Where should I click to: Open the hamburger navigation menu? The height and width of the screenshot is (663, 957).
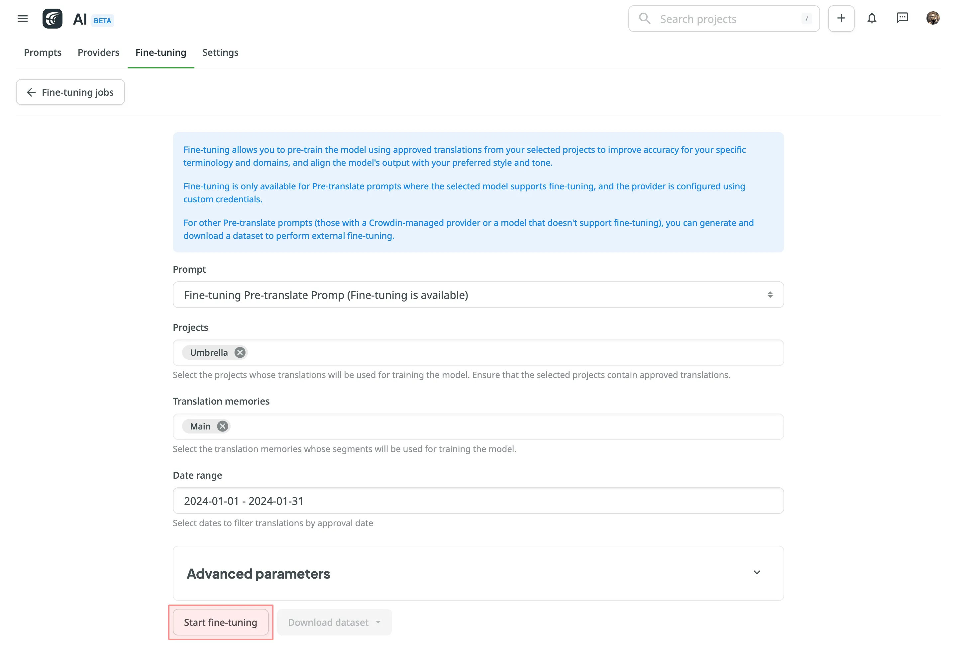pos(23,19)
